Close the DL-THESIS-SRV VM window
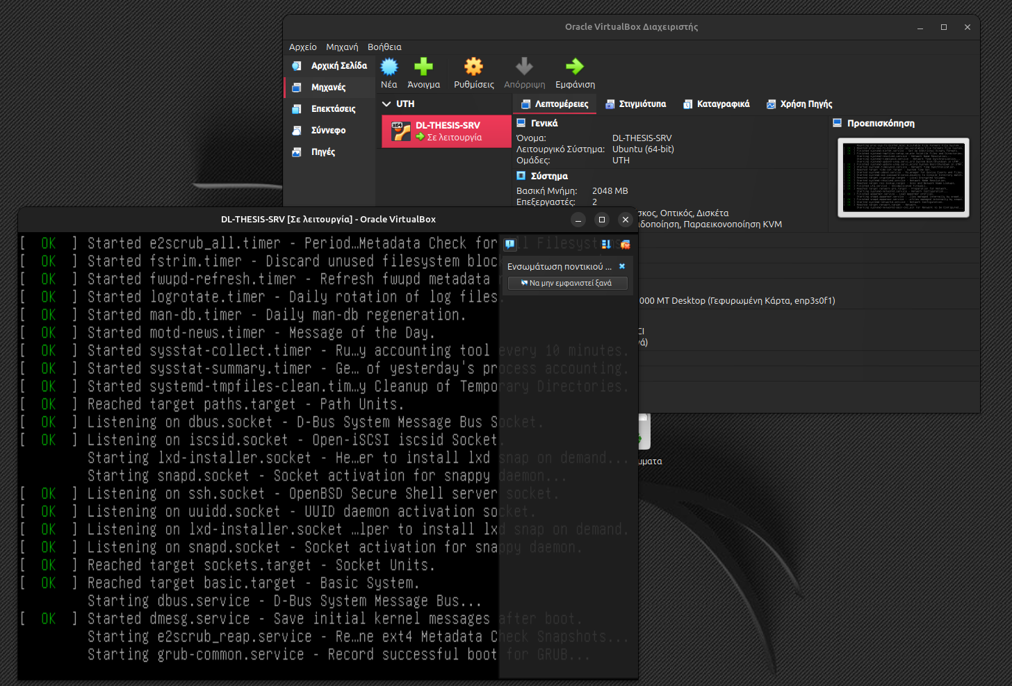Viewport: 1012px width, 686px height. (x=626, y=220)
